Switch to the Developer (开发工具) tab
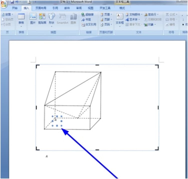Screen dimensions: 188x179 coord(105,8)
